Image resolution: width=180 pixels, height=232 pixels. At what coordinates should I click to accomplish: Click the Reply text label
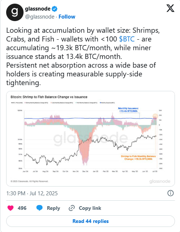53,208
